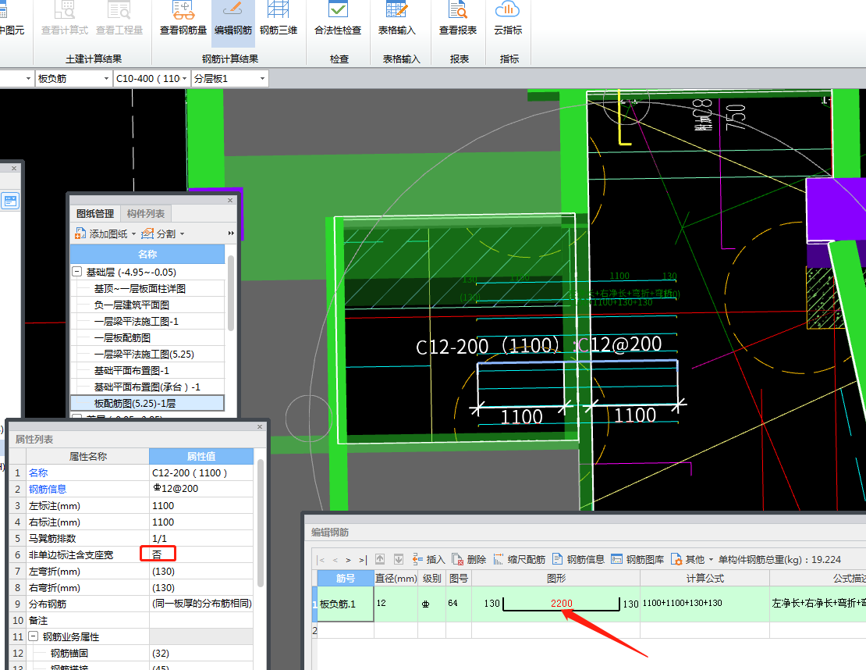Select 一层梁平法施工图(5.25) drawing
The width and height of the screenshot is (866, 670).
click(x=144, y=354)
